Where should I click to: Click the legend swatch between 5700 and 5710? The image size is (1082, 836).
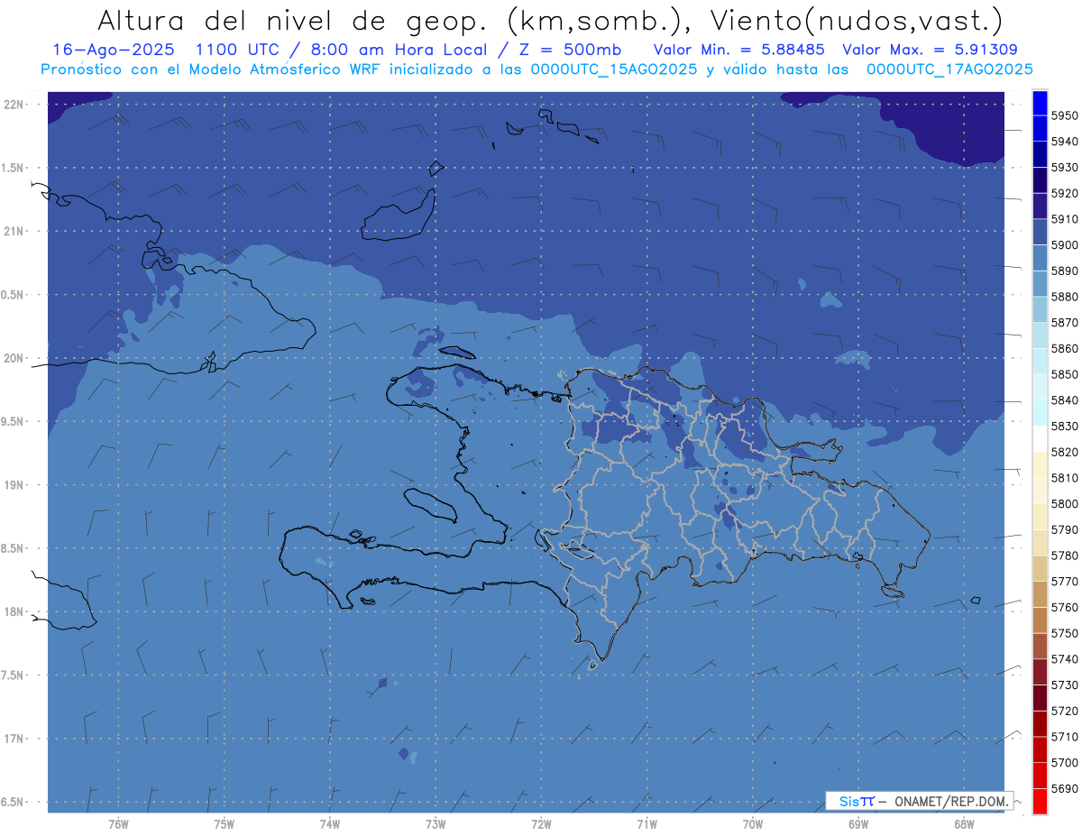tap(1040, 749)
